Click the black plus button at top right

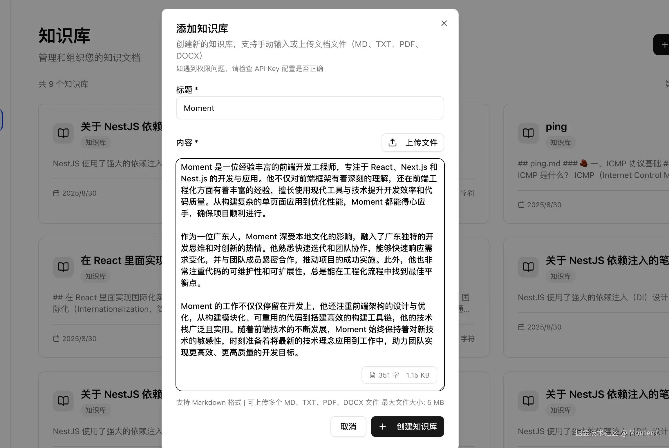click(664, 45)
